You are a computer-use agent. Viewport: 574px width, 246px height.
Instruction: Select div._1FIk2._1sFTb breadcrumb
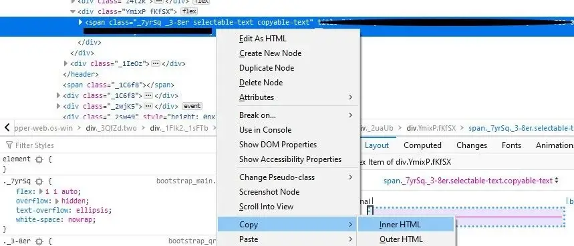tap(178, 128)
